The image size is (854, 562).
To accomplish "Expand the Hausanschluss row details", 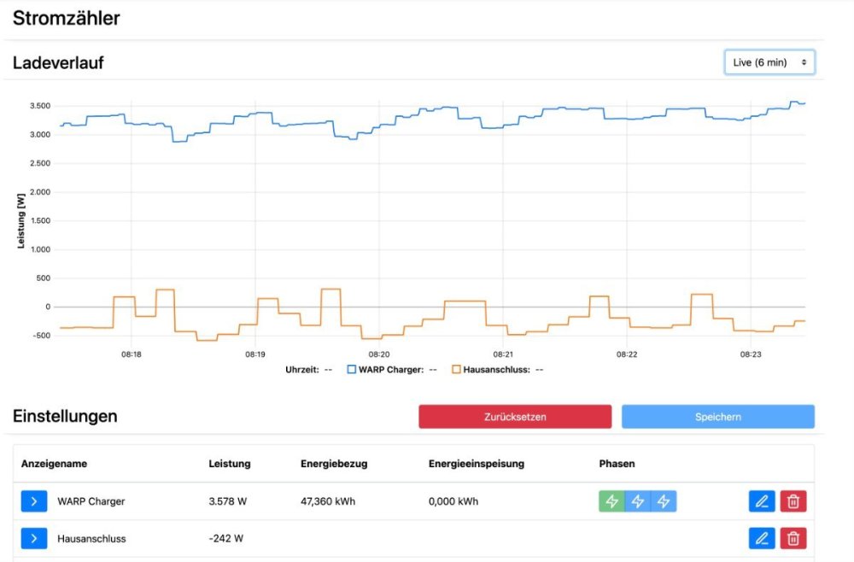I will (x=33, y=538).
